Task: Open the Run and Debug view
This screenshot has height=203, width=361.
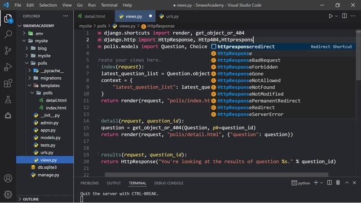Action: (x=8, y=67)
